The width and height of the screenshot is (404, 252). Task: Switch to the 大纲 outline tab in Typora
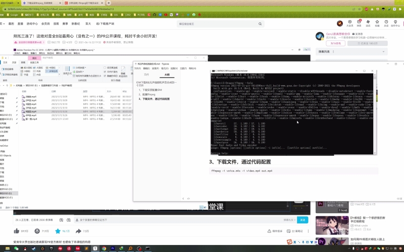pyautogui.click(x=167, y=74)
